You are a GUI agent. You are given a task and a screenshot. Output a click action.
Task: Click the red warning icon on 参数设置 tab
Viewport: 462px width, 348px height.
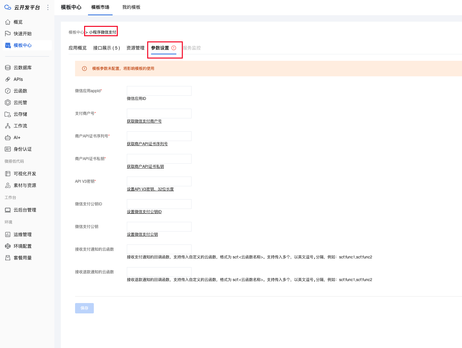[x=174, y=48]
